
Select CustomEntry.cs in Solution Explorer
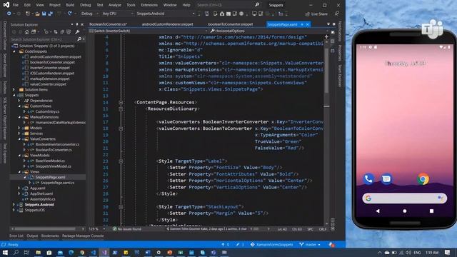[47, 111]
